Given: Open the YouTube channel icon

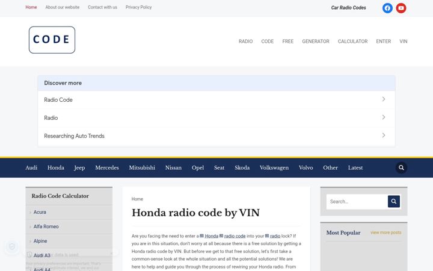Looking at the screenshot, I should pyautogui.click(x=401, y=8).
